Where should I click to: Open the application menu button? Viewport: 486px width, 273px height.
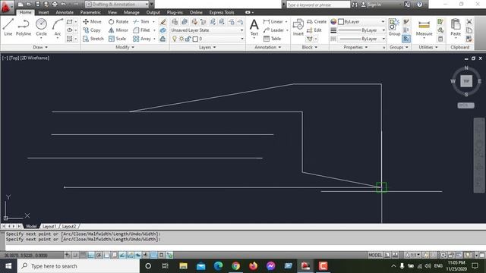pos(7,7)
